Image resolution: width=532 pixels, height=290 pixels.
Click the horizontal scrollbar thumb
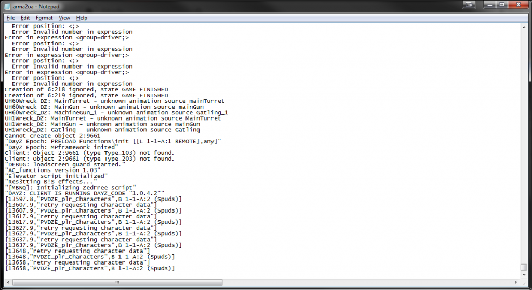pyautogui.click(x=117, y=282)
